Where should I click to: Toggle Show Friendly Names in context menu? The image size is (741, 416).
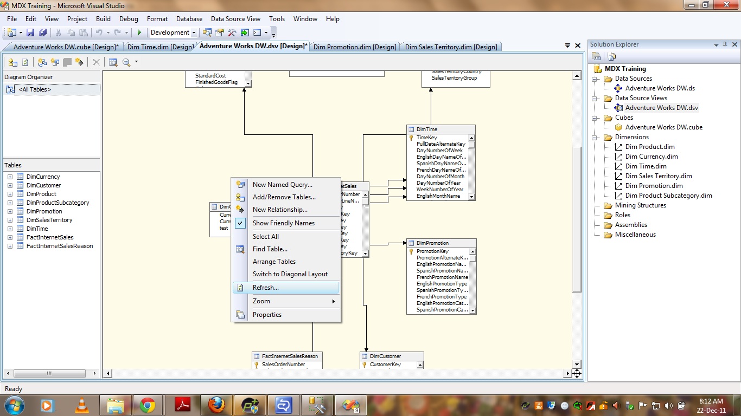[283, 223]
